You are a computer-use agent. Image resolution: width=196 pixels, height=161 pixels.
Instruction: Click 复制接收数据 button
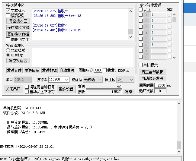(x=18, y=34)
